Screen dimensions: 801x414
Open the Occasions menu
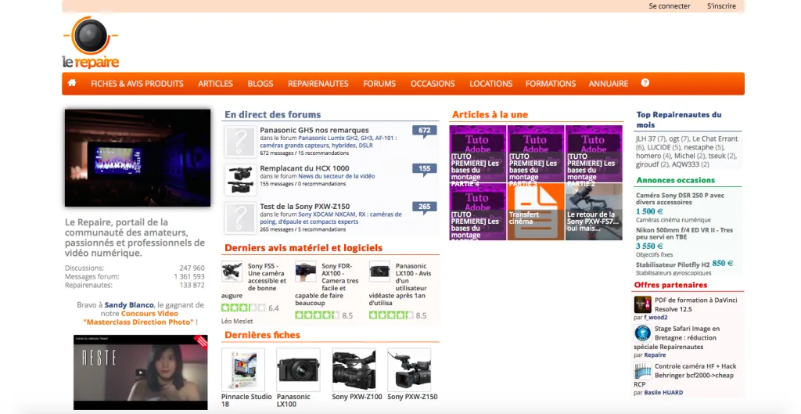(x=433, y=83)
